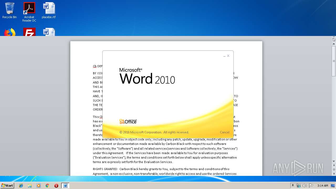The width and height of the screenshot is (336, 189).
Task: Go to previous page using double-up arrow
Action: [x=334, y=165]
